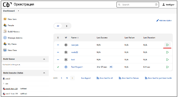
Task: Open the Test Project 1 link
Action: click(77, 67)
